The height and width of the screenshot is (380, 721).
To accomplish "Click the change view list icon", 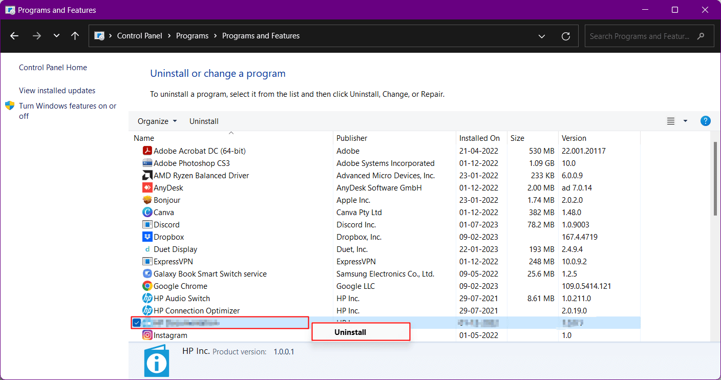I will tap(671, 121).
